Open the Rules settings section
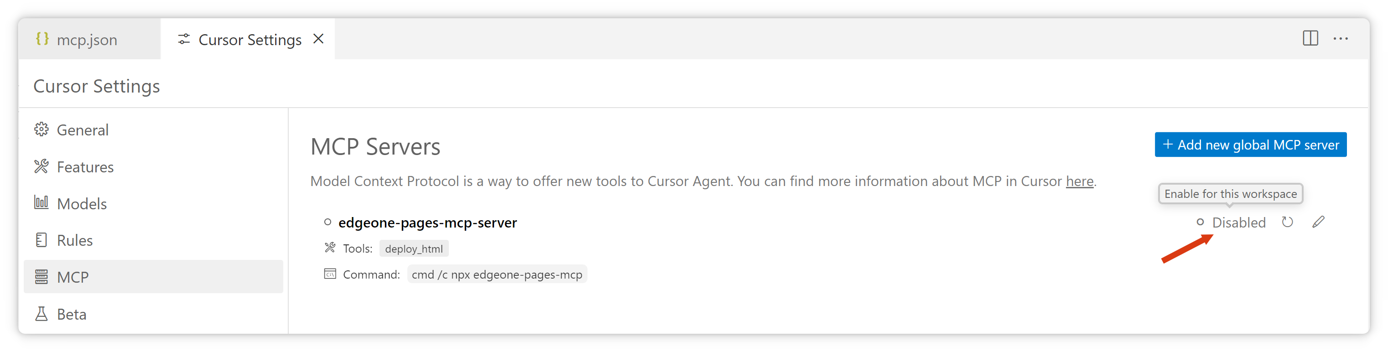1388x352 pixels. [x=74, y=240]
